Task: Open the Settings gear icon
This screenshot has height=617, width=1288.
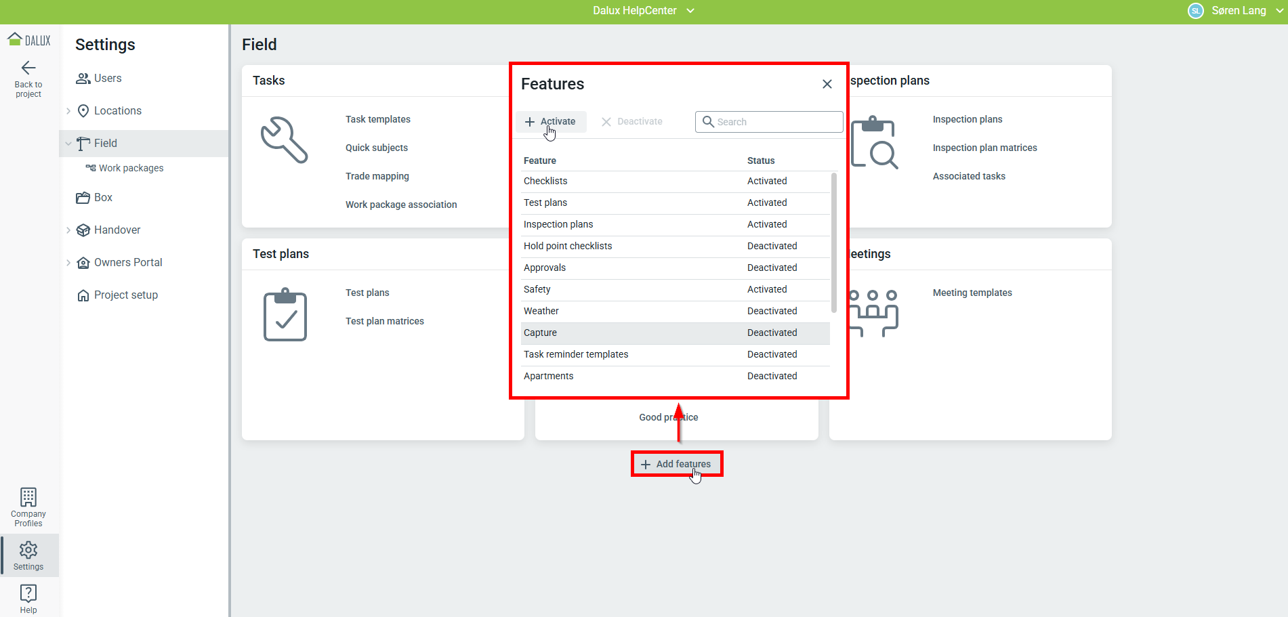Action: click(28, 549)
